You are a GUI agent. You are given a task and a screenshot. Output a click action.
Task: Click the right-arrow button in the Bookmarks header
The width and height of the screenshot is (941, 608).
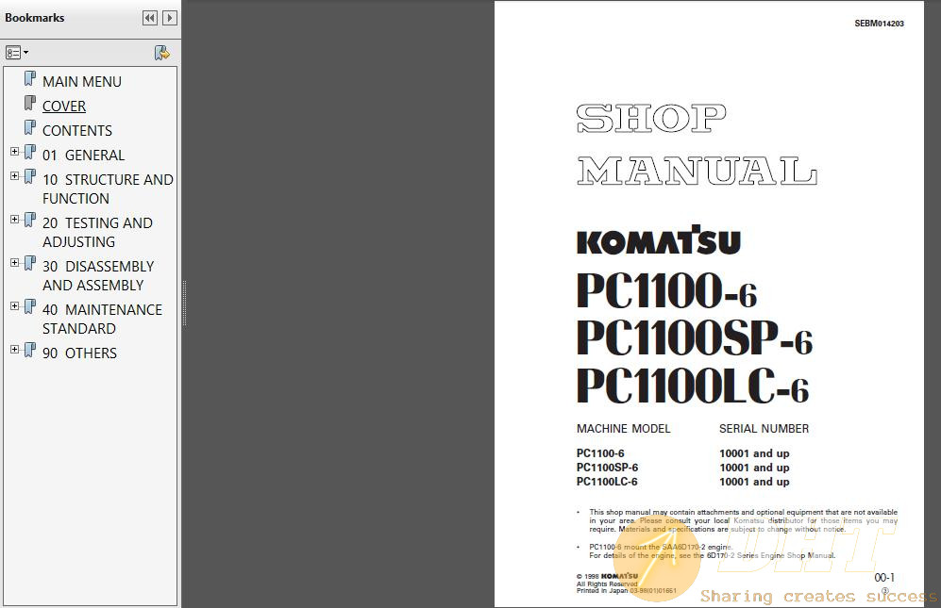(x=170, y=18)
